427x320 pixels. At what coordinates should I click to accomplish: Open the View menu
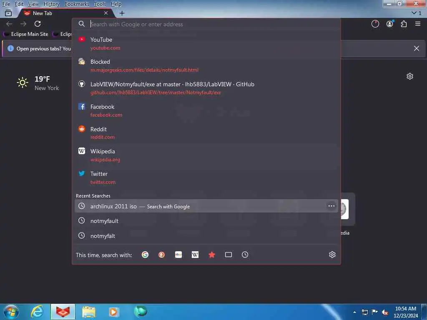[x=33, y=4]
